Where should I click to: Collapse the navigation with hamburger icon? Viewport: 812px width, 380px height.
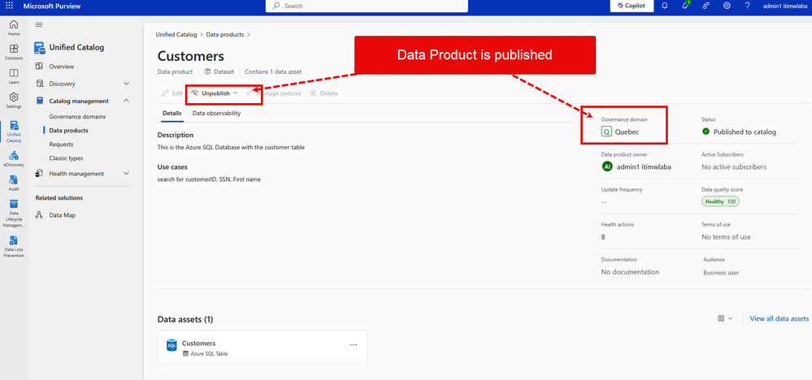coord(39,24)
